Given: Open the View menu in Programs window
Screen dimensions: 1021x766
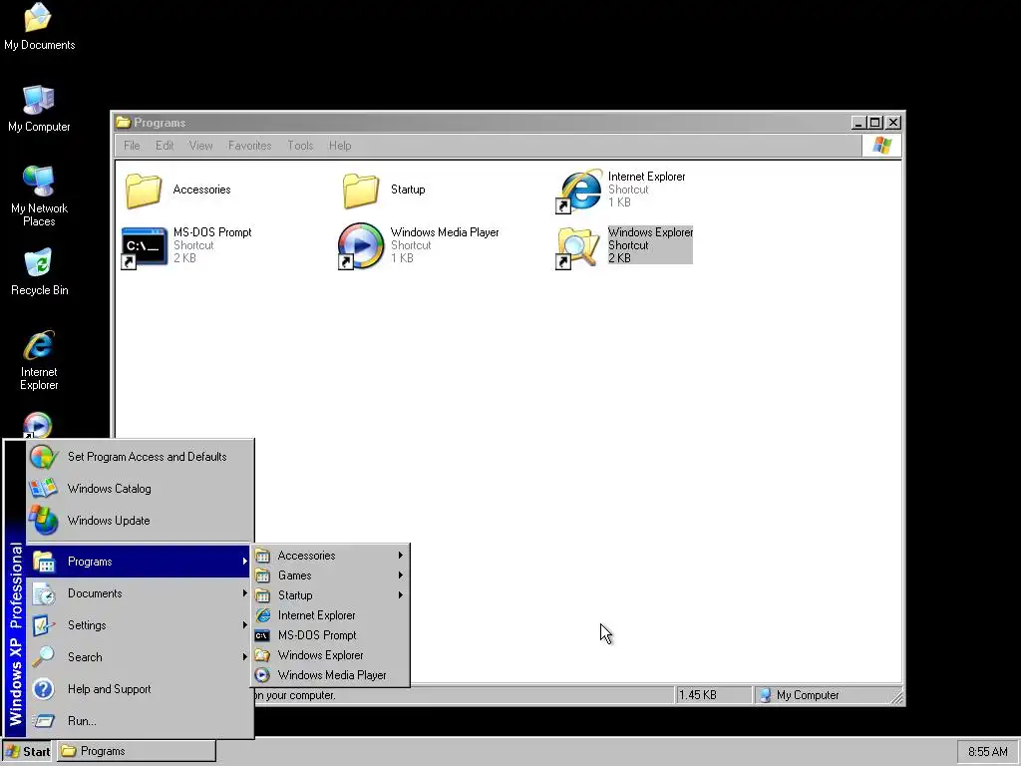Looking at the screenshot, I should click(x=200, y=146).
